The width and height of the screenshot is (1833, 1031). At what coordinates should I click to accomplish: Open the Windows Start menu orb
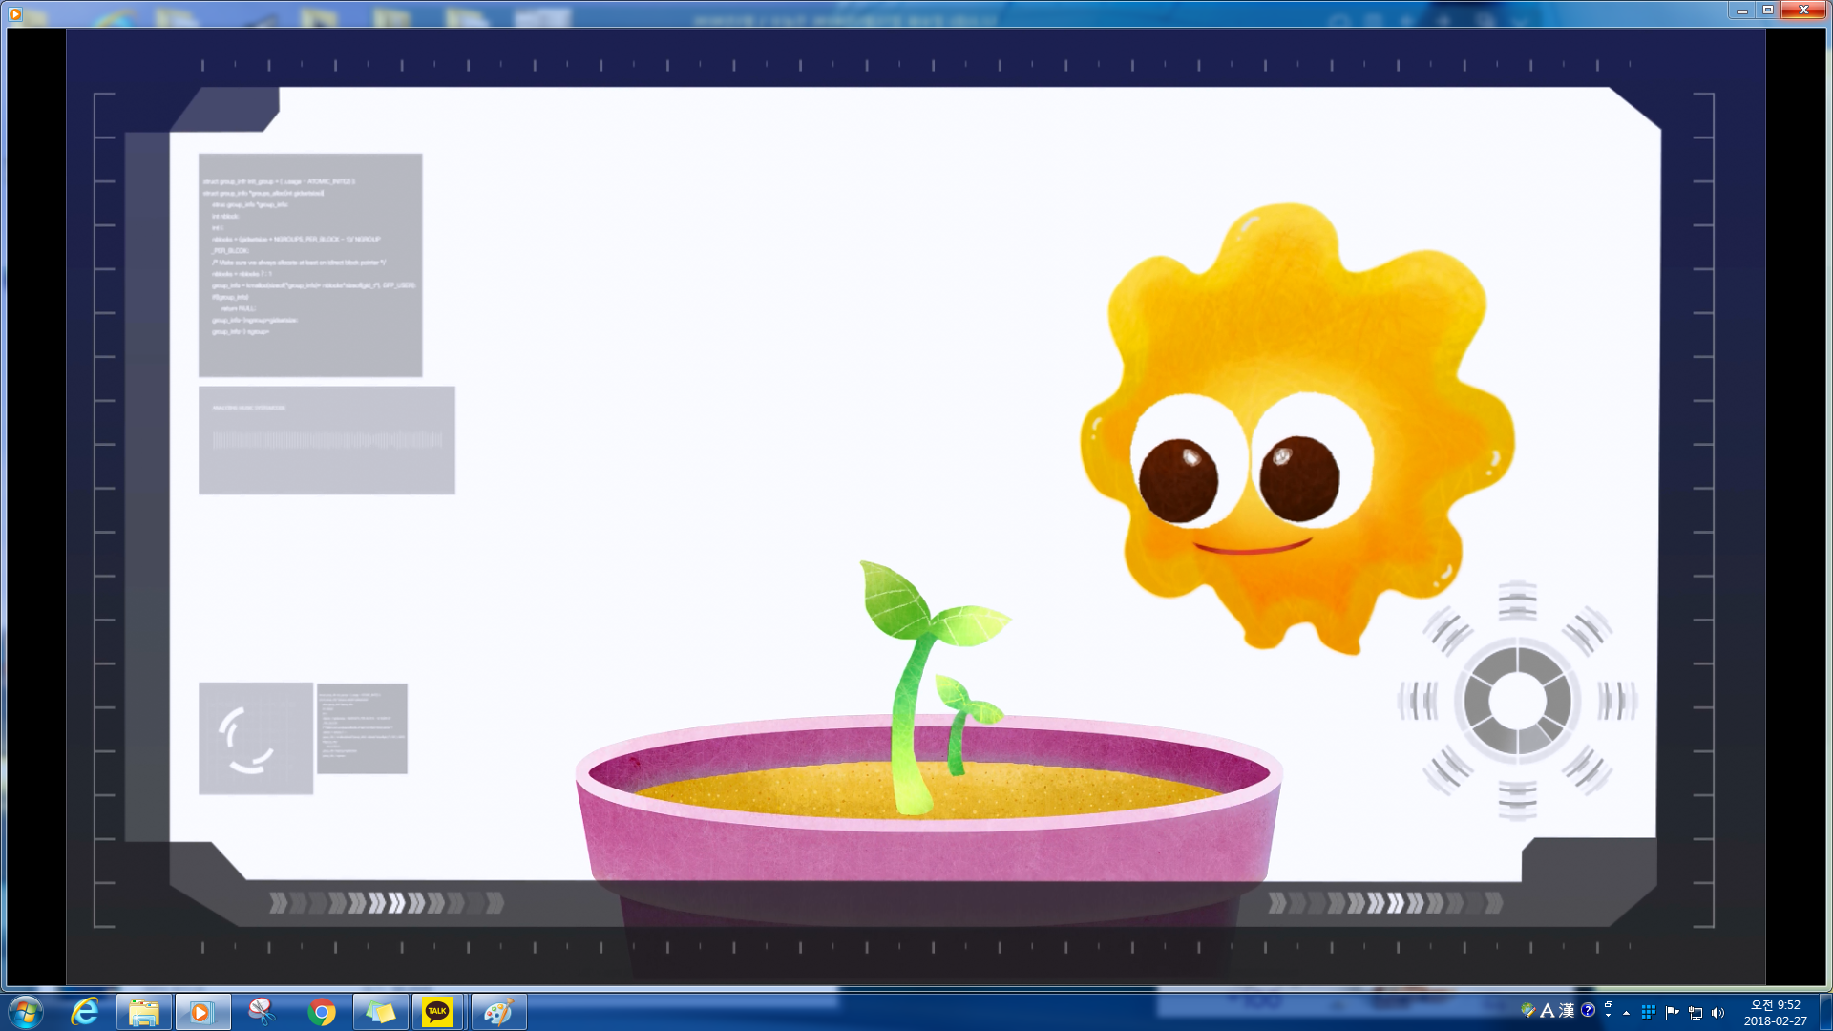pos(25,1012)
